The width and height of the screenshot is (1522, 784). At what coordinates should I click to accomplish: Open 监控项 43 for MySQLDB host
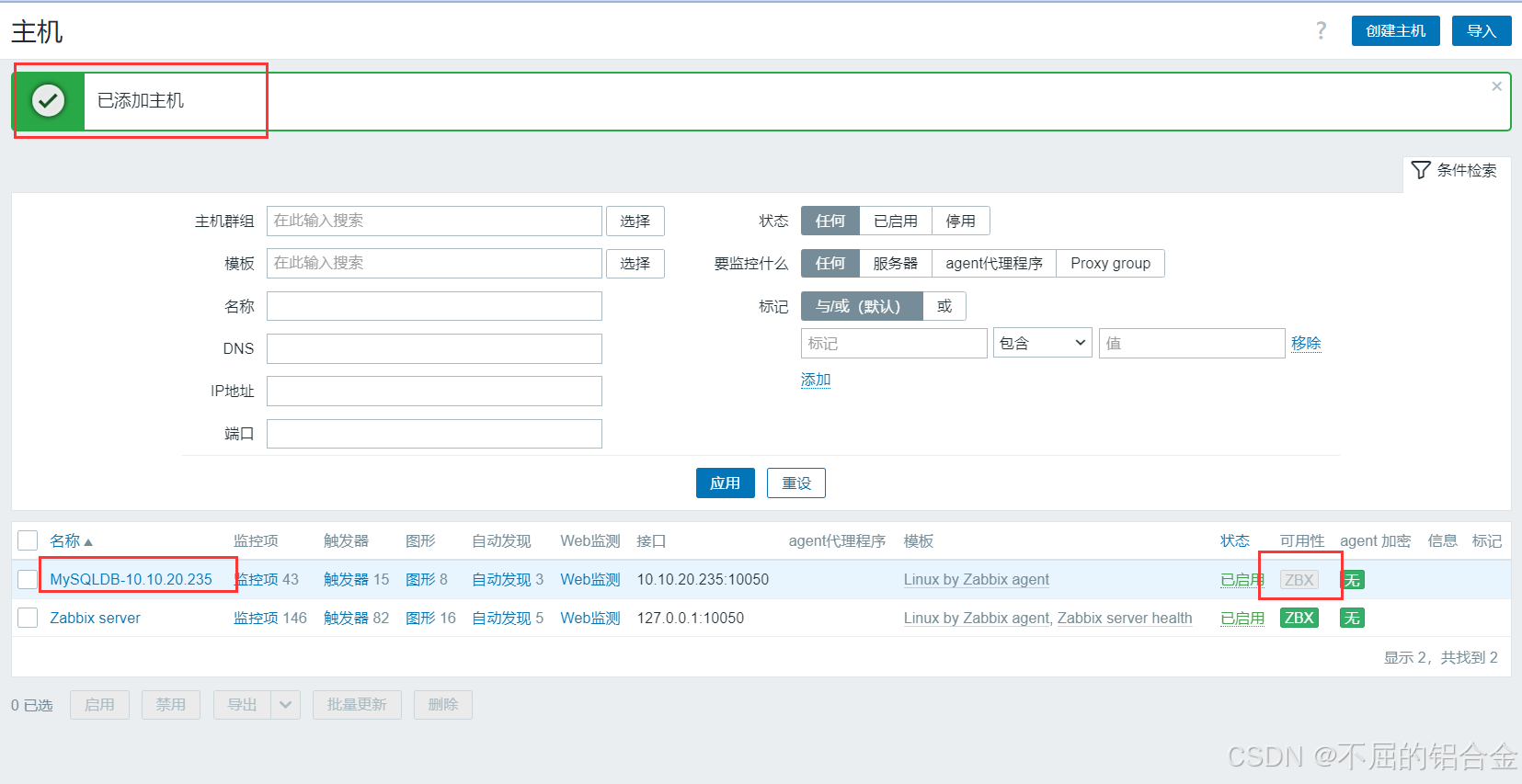(x=257, y=579)
